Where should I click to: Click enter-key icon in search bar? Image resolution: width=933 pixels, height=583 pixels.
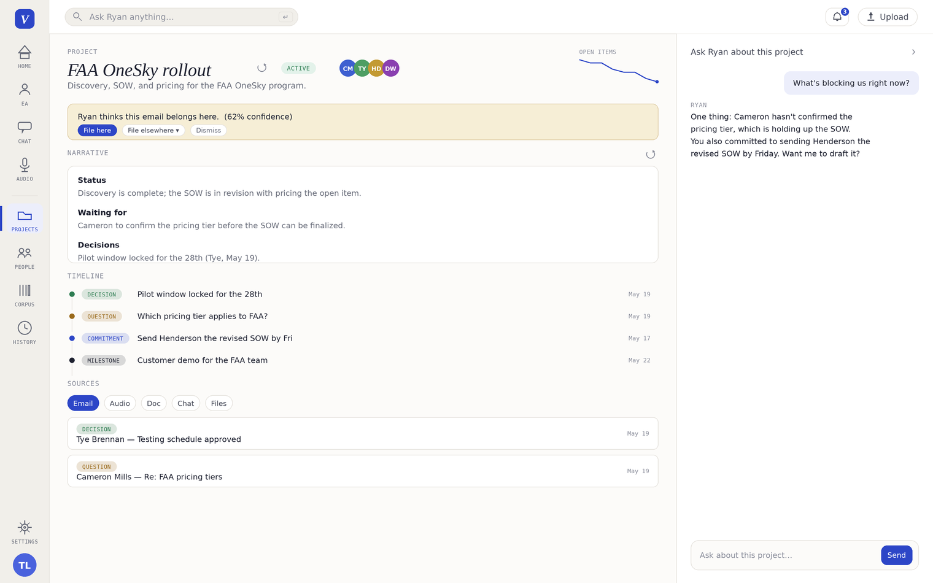click(285, 17)
